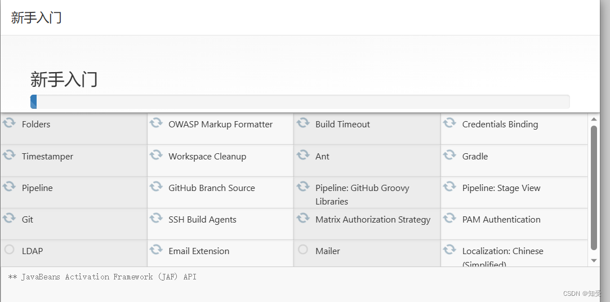Select the 'Build Timeout' plugin name
610x302 pixels.
[x=342, y=125]
